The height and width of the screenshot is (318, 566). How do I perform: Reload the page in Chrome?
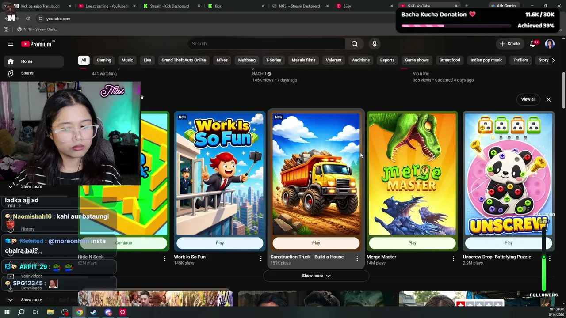[x=28, y=19]
